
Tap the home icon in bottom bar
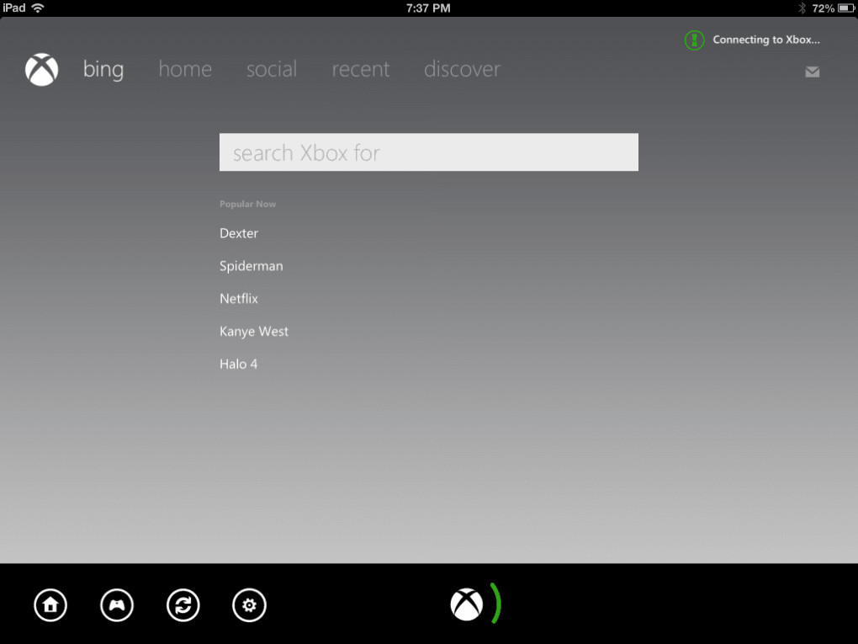pyautogui.click(x=50, y=605)
